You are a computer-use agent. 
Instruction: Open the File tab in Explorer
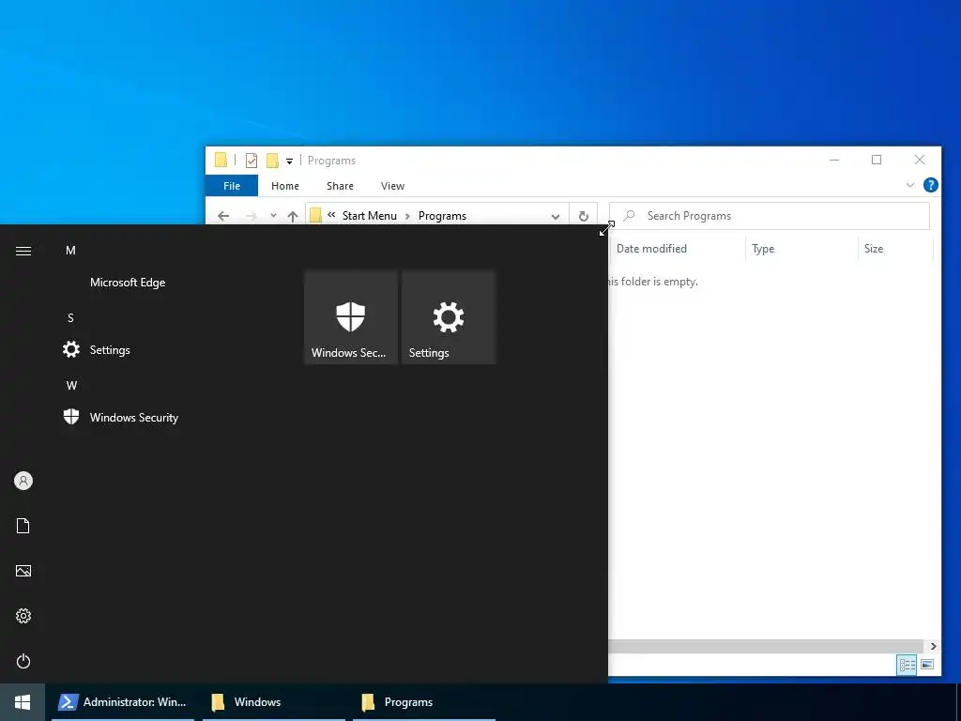tap(232, 186)
